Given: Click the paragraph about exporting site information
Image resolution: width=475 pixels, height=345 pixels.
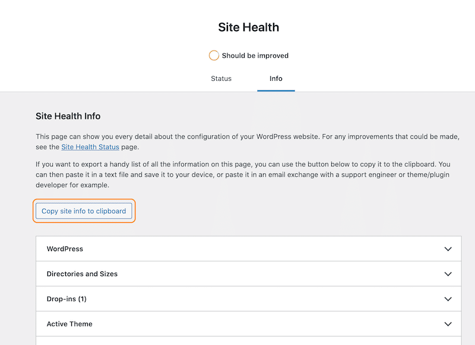Looking at the screenshot, I should 243,175.
